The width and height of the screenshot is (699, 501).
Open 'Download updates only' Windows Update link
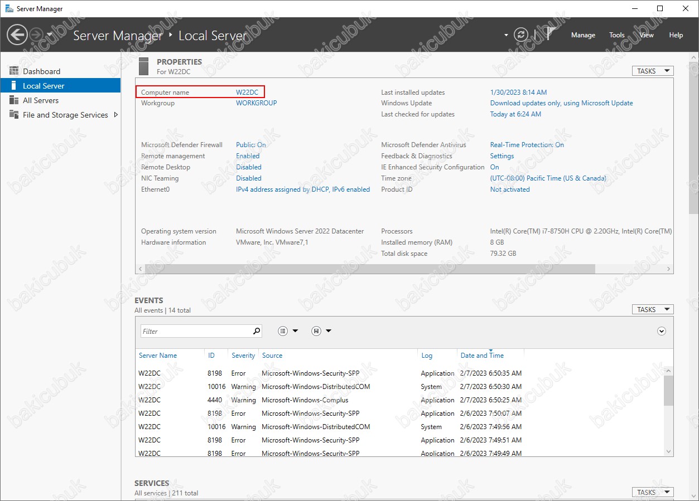(x=562, y=103)
